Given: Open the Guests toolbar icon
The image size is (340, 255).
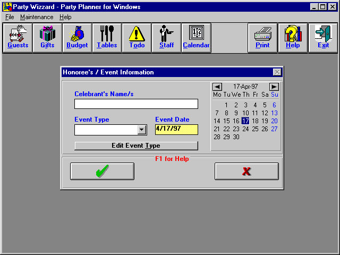Looking at the screenshot, I should pos(18,38).
